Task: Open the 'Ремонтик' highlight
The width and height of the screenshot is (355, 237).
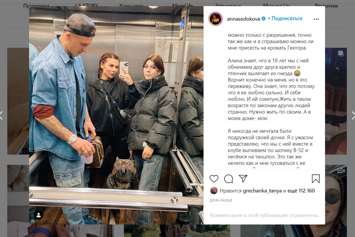Action: (x=327, y=6)
